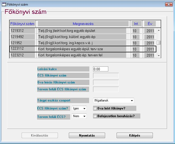
Task: Click the Int. column header
Action: (136, 24)
